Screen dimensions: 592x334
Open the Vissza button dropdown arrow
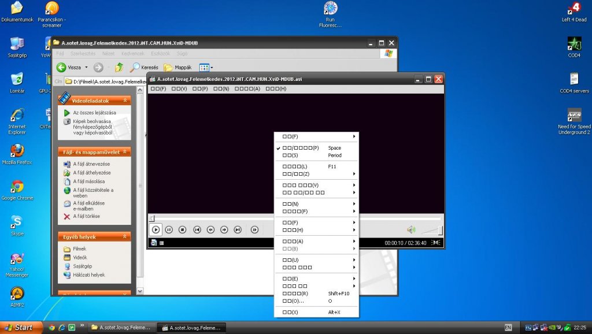click(x=87, y=67)
